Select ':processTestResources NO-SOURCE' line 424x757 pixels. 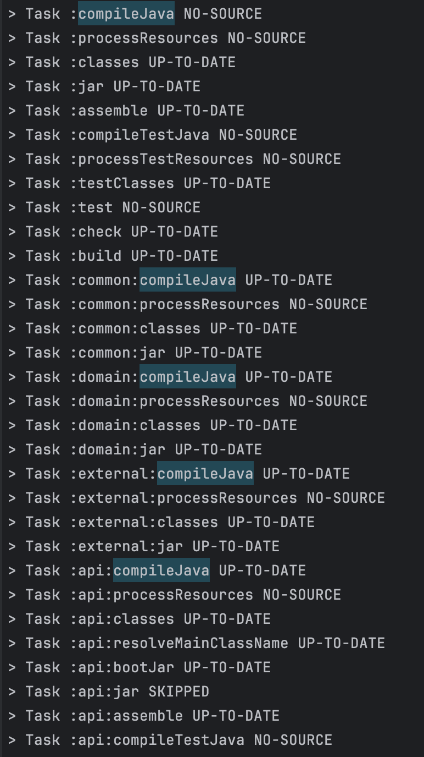click(x=175, y=159)
